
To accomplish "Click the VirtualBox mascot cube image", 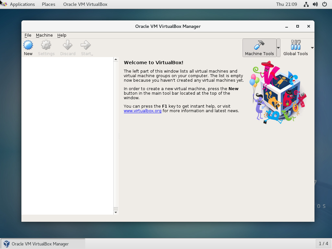I will [x=278, y=92].
